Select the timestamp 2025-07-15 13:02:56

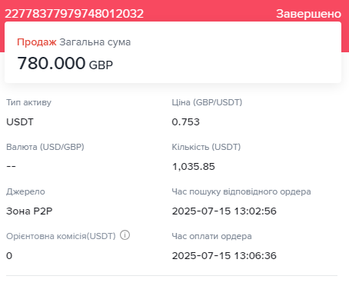tap(224, 211)
